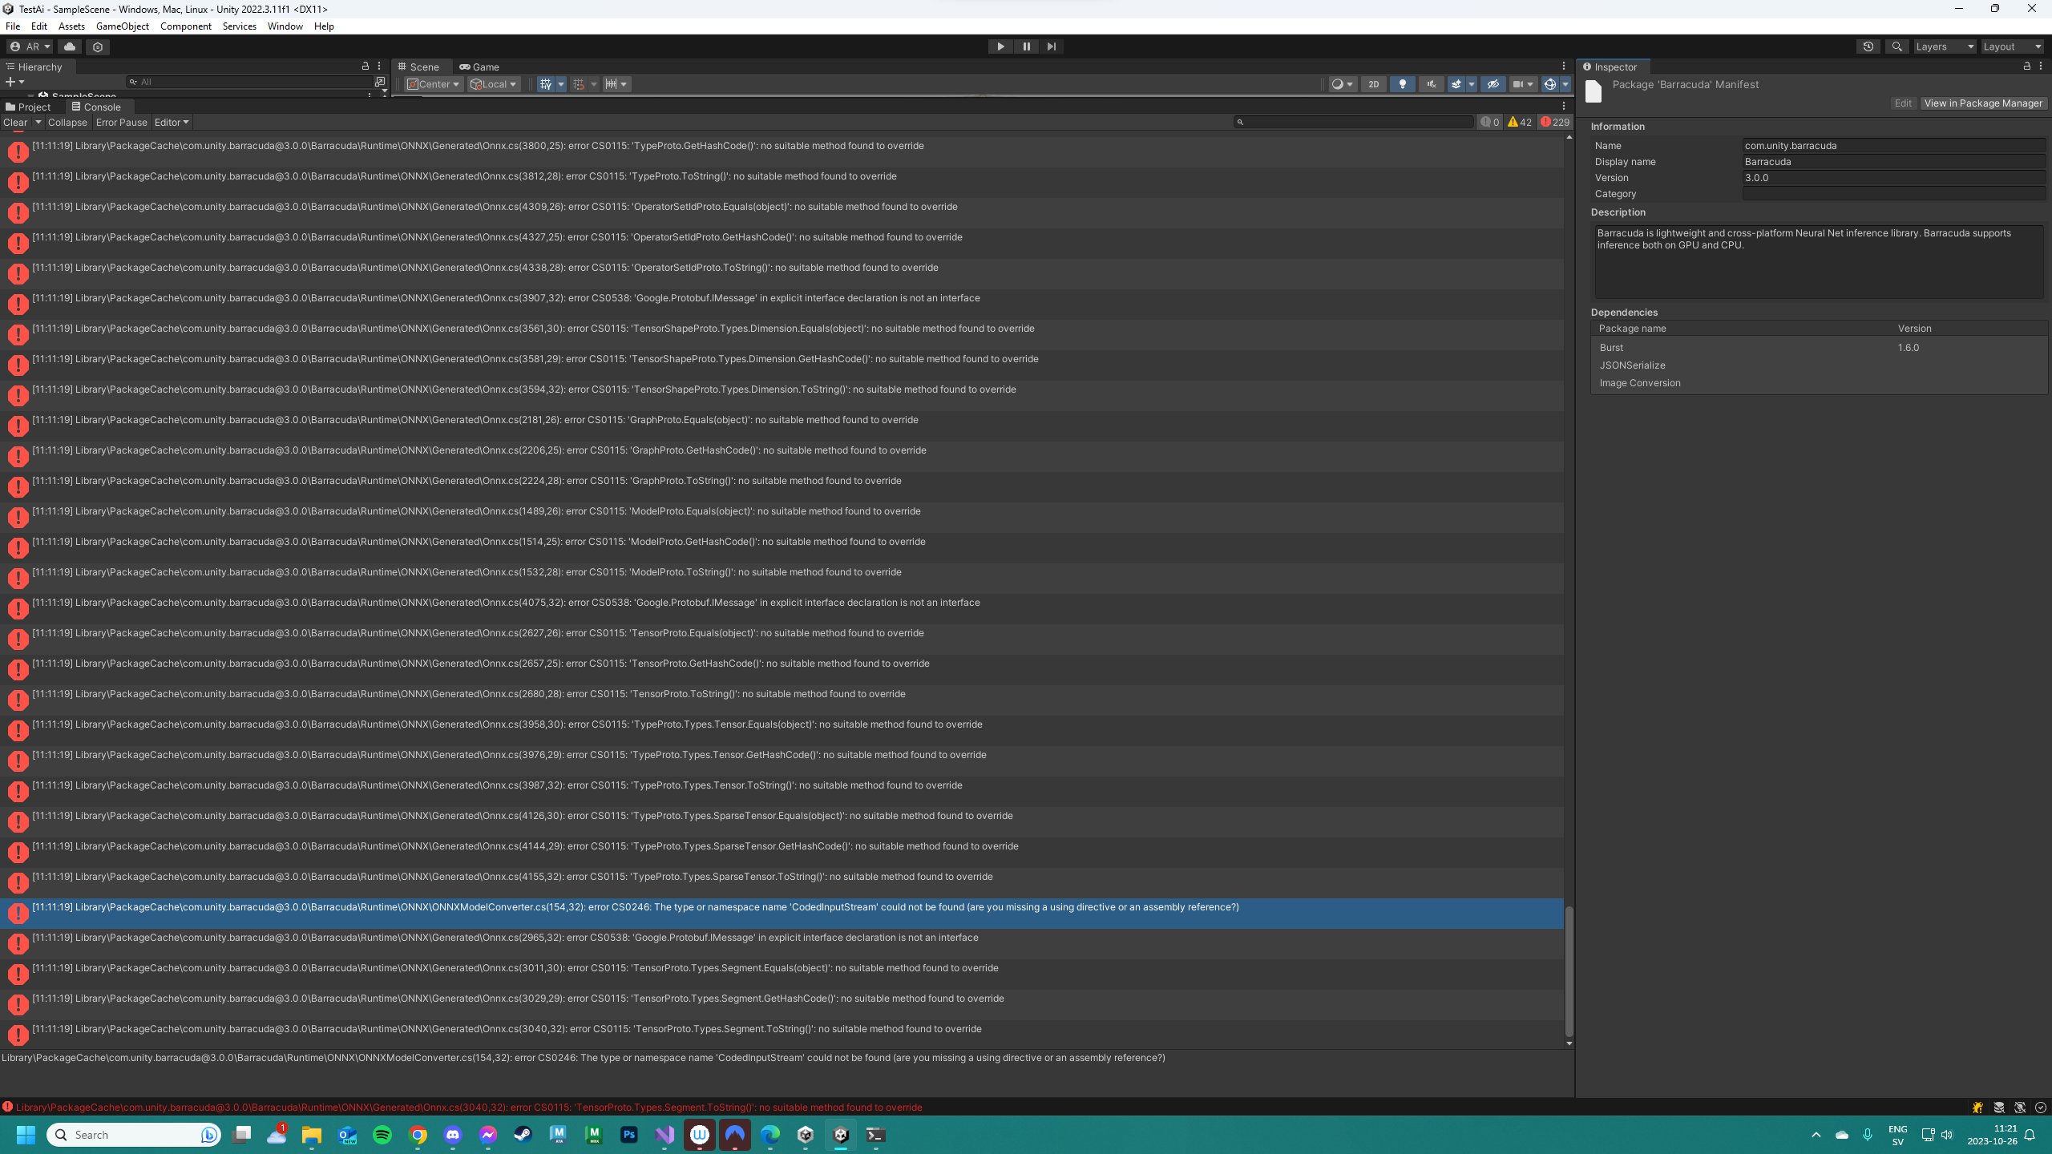
Task: Open the Layout dropdown
Action: [x=2011, y=46]
